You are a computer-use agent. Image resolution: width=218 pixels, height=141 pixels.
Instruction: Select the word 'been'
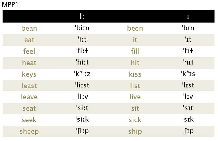[135, 28]
